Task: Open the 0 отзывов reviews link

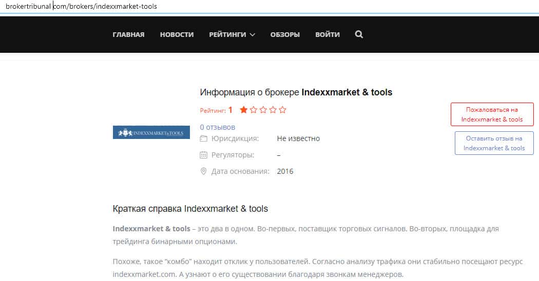Action: pyautogui.click(x=218, y=127)
